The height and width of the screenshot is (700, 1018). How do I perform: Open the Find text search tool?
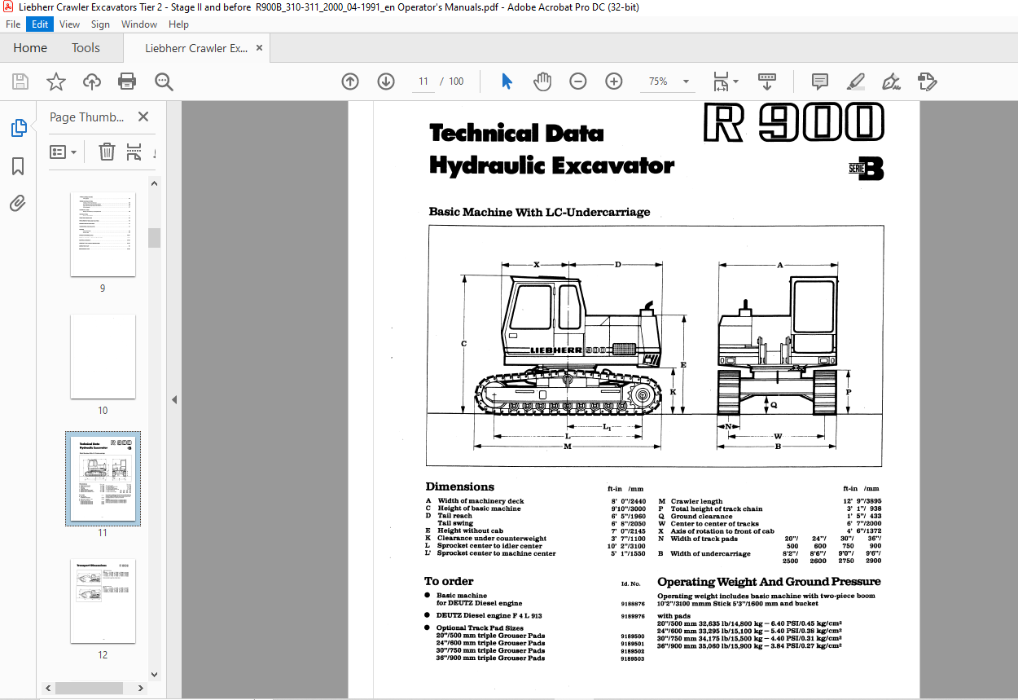point(164,81)
